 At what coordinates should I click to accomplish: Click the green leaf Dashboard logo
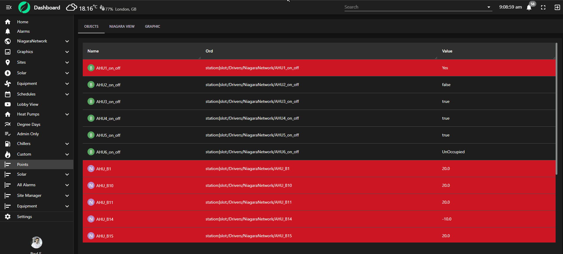point(24,7)
